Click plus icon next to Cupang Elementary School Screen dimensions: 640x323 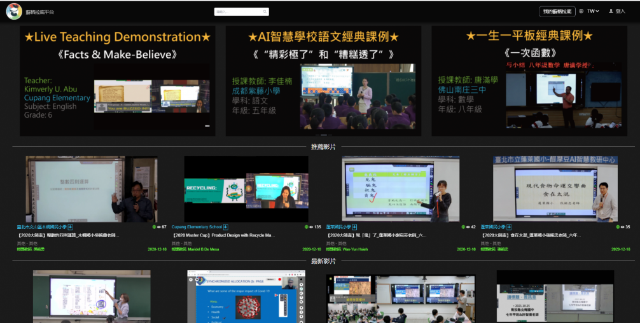pos(226,227)
